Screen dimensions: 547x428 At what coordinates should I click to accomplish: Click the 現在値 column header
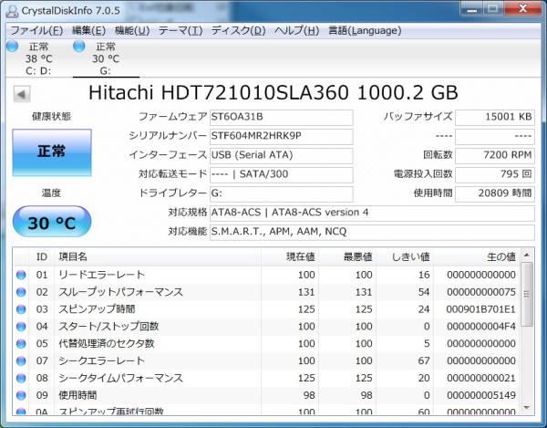[290, 257]
